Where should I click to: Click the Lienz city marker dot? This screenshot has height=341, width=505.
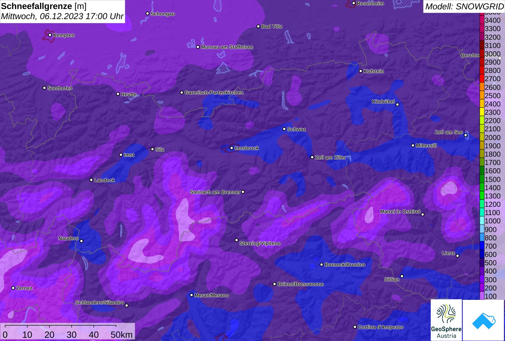coord(457,256)
